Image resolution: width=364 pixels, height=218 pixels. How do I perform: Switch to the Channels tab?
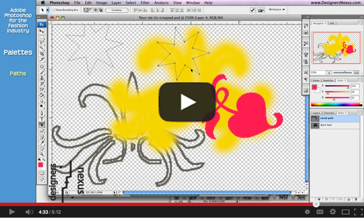[x=329, y=113]
